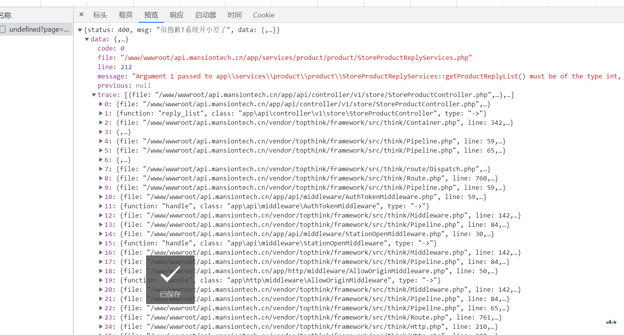Image resolution: width=624 pixels, height=335 pixels.
Task: Expand trace entry 9 Pipeline.php line 59
Action: pyautogui.click(x=101, y=187)
